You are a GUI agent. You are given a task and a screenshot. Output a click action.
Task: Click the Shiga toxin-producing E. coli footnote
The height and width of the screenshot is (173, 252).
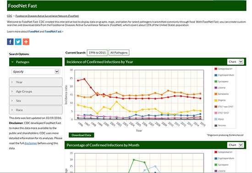coord(225,135)
